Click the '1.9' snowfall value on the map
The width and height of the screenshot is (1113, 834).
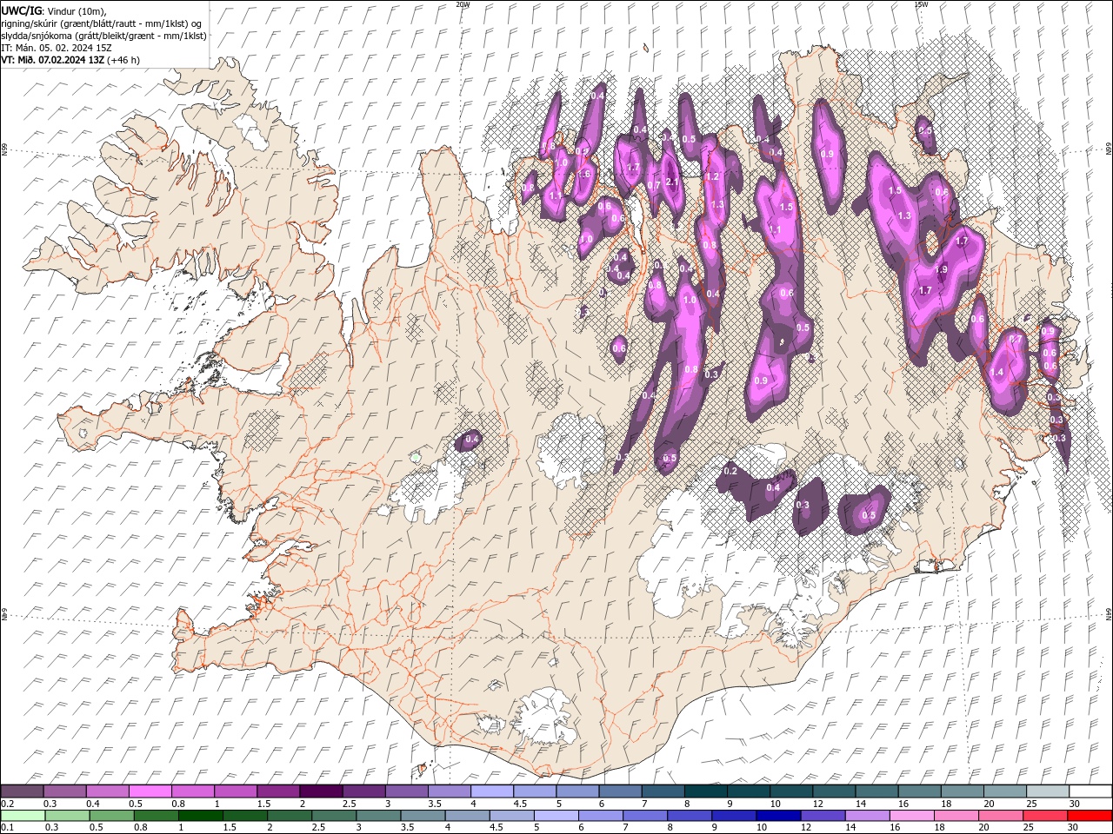click(941, 269)
